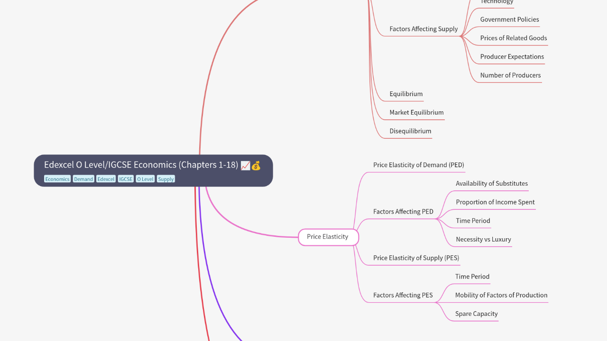Click the chart emoji in the root title
The width and height of the screenshot is (607, 341).
(x=245, y=165)
